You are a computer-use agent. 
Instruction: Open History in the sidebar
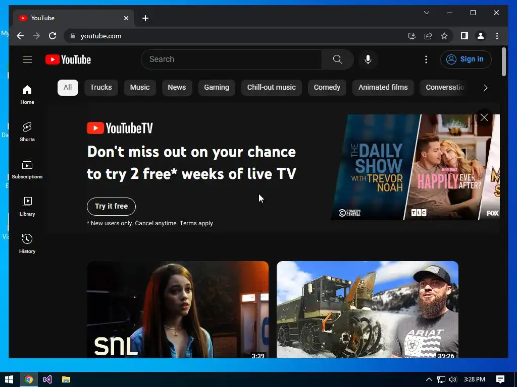[27, 243]
